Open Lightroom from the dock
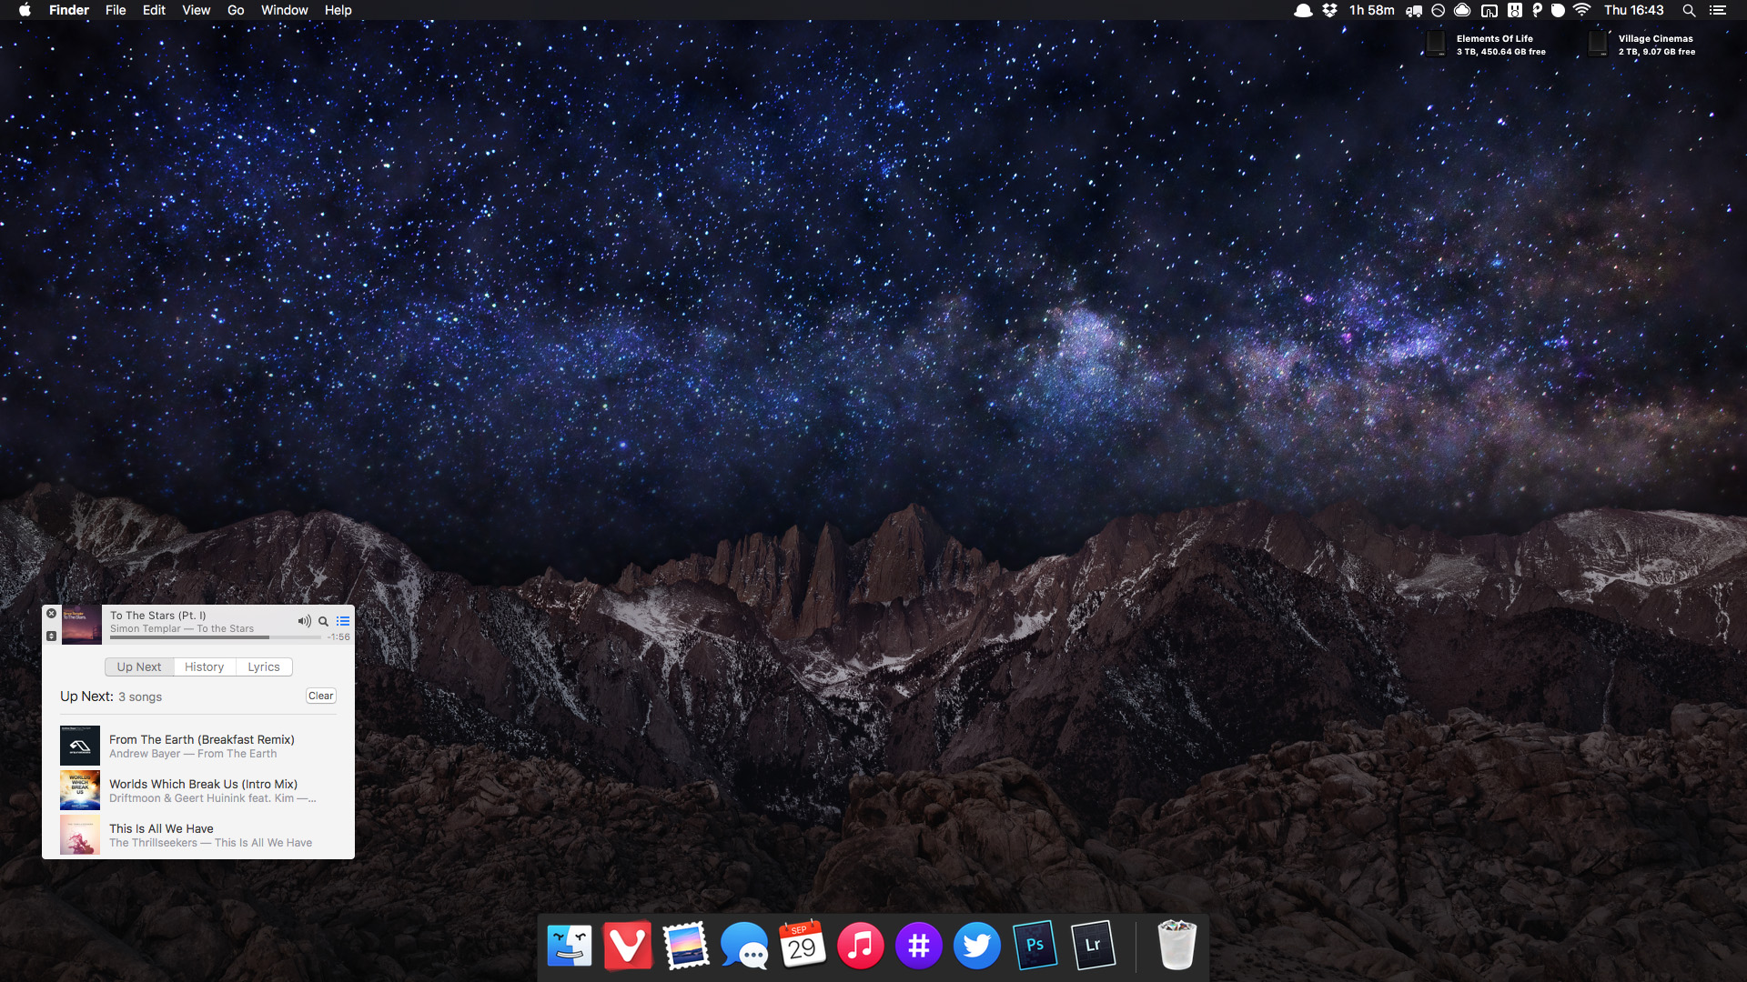 point(1093,946)
